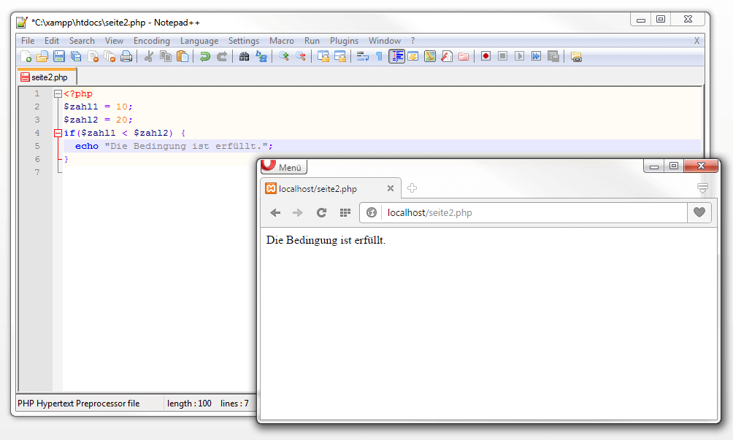Image resolution: width=733 pixels, height=440 pixels.
Task: Toggle the Word Wrap toolbar button
Action: 363,56
